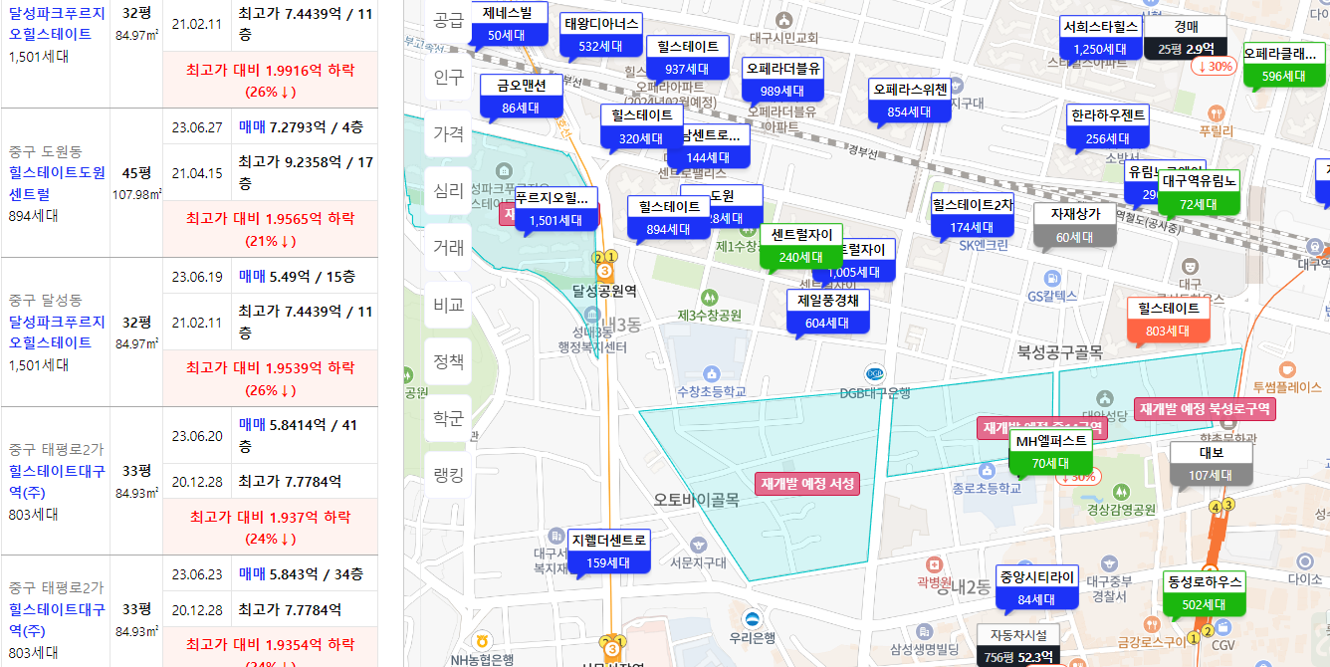The height and width of the screenshot is (667, 1330).
Task: Open the 비교 menu item
Action: [x=448, y=305]
